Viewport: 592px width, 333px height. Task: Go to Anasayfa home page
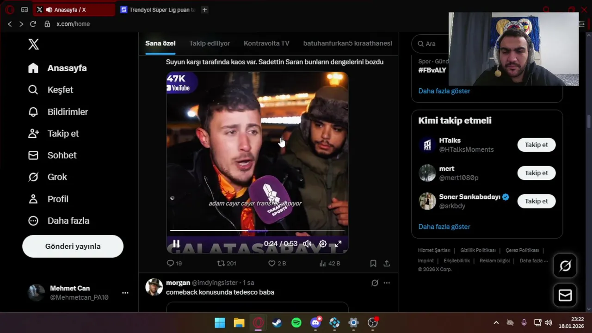click(57, 68)
